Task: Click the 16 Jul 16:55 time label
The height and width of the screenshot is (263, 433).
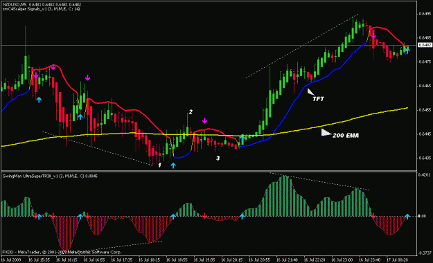Action: click(x=94, y=260)
